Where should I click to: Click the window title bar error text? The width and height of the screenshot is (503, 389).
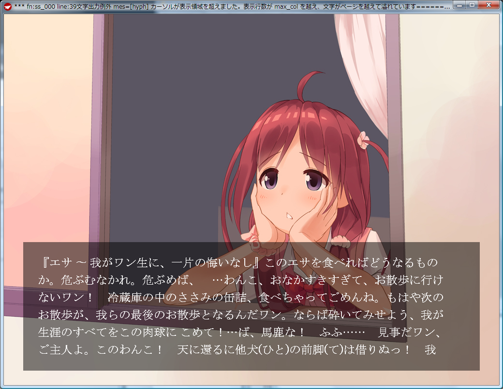coord(232,6)
